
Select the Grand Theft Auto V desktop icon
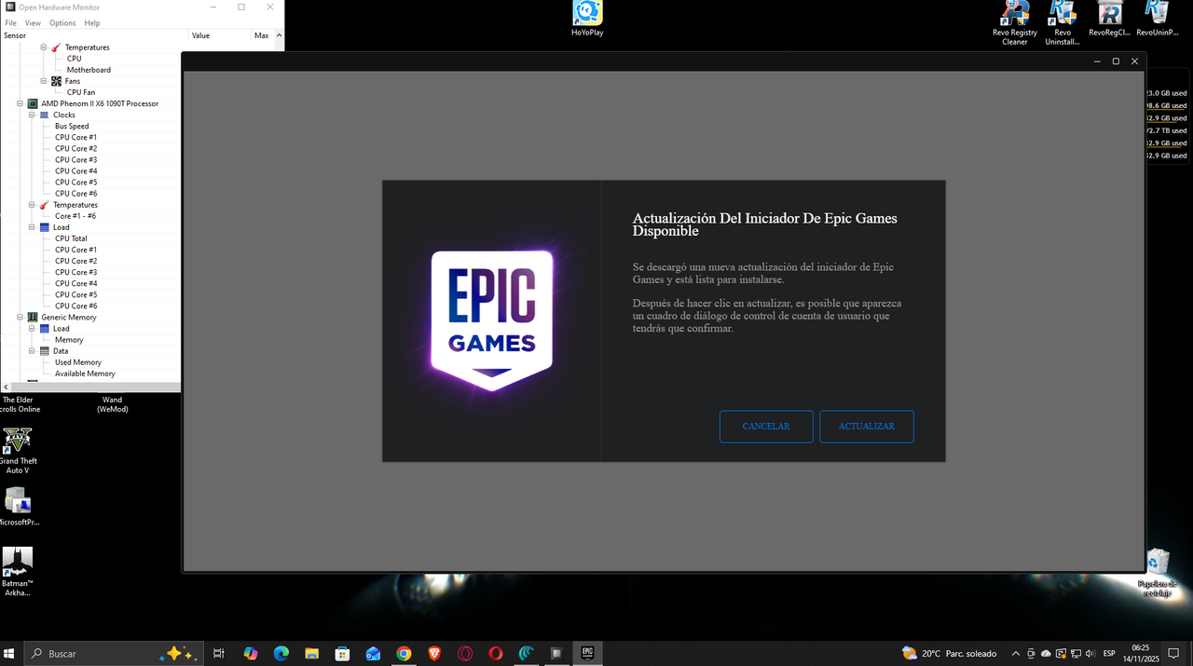pos(18,451)
